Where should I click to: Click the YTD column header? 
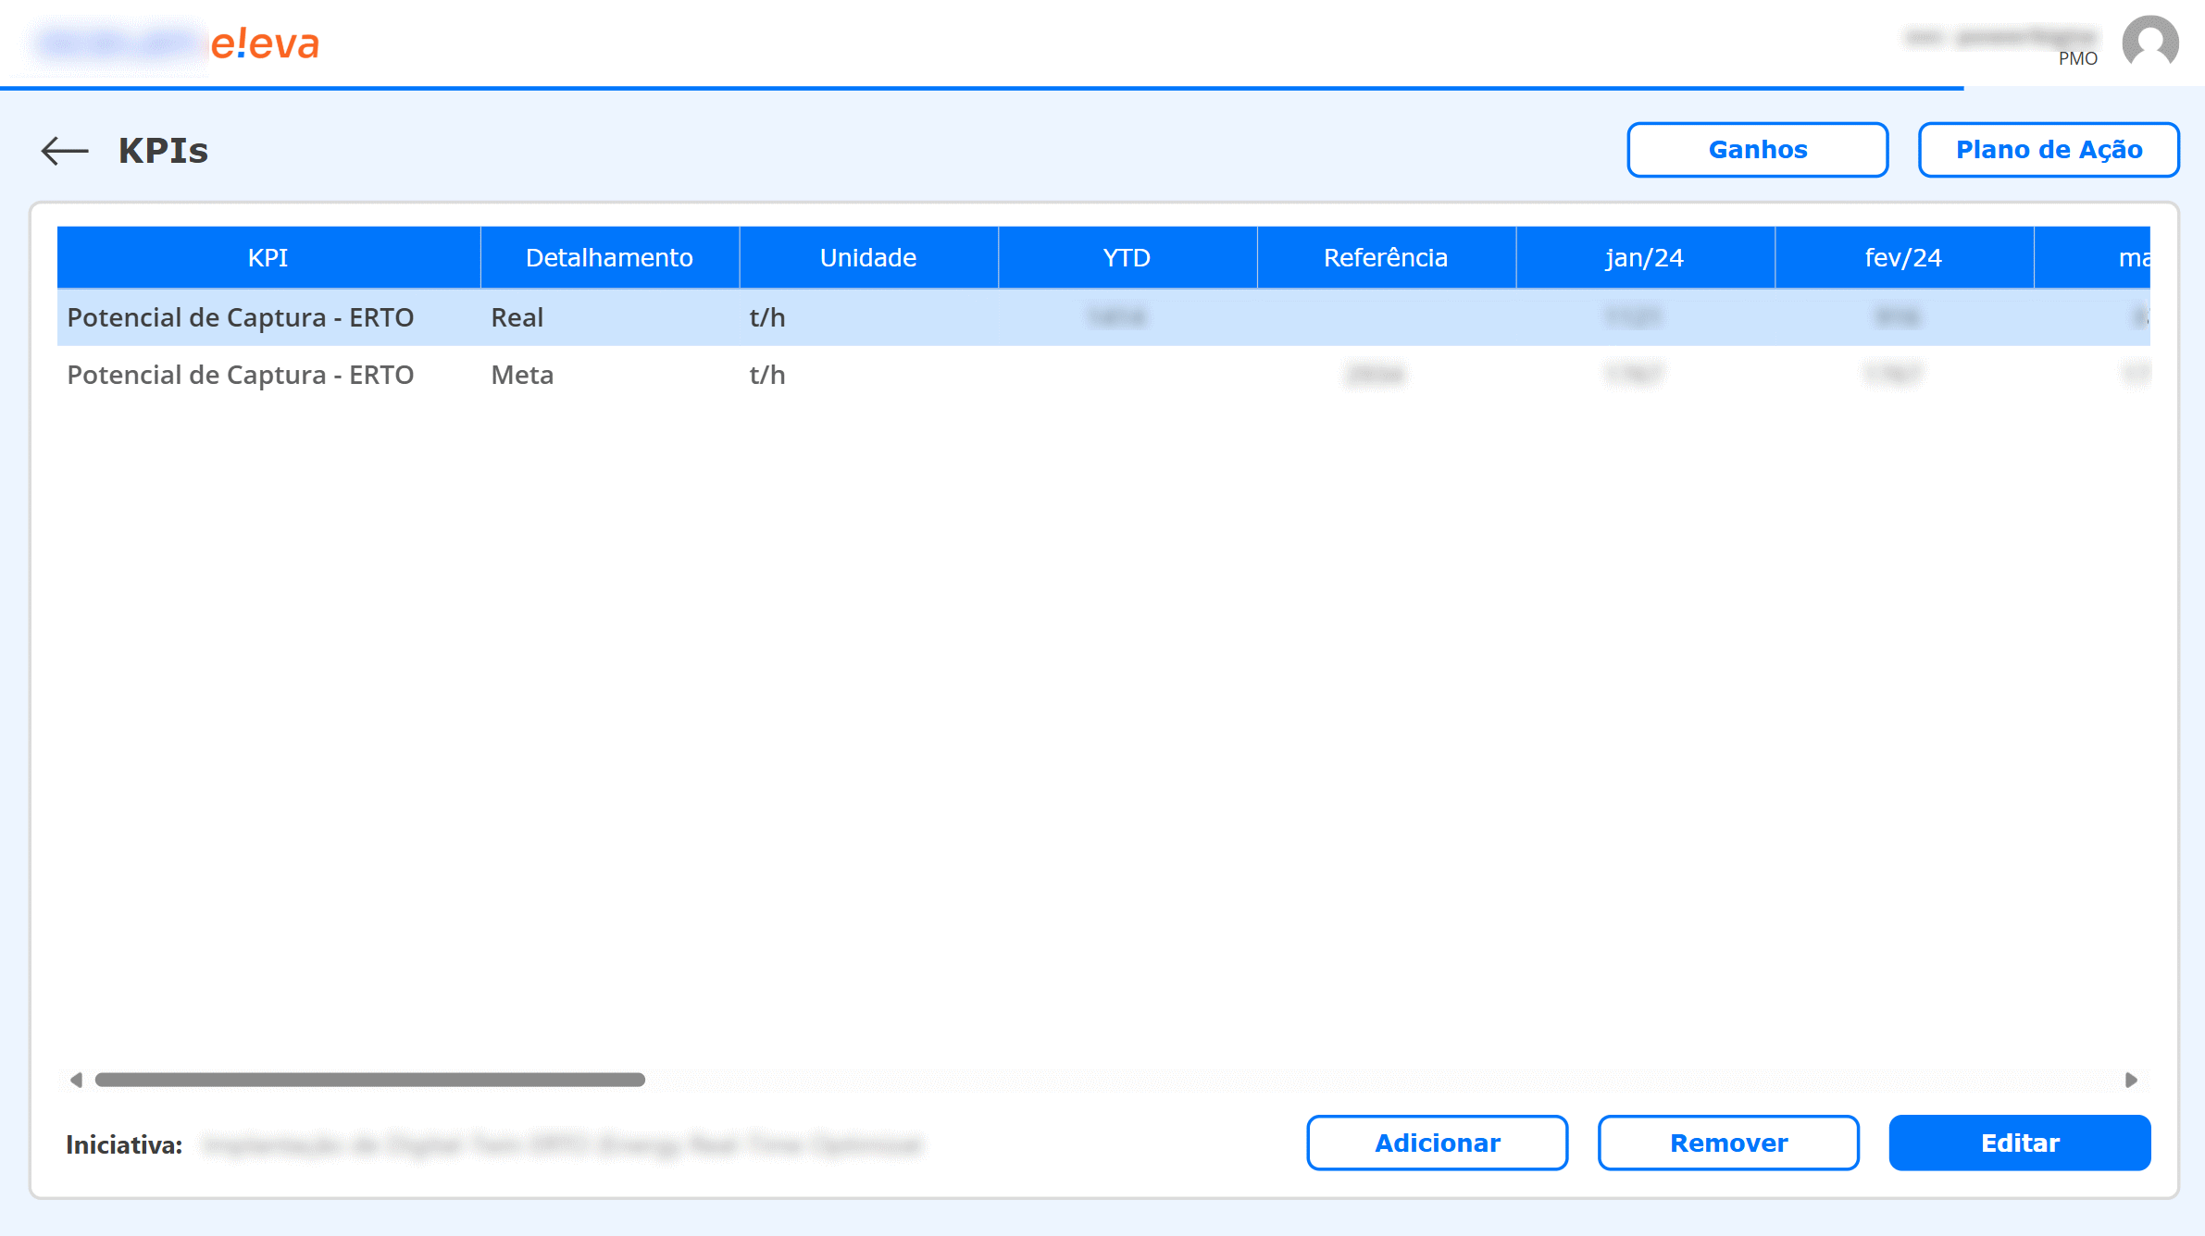coord(1126,257)
